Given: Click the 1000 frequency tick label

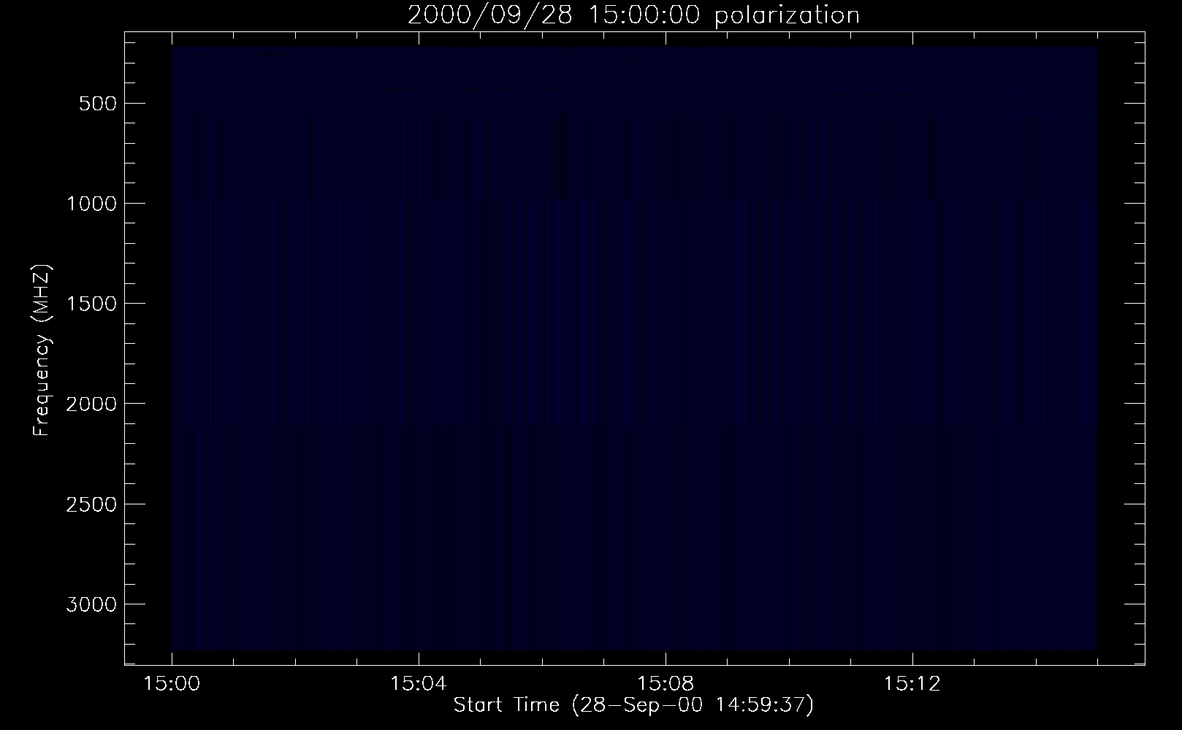Looking at the screenshot, I should (91, 204).
